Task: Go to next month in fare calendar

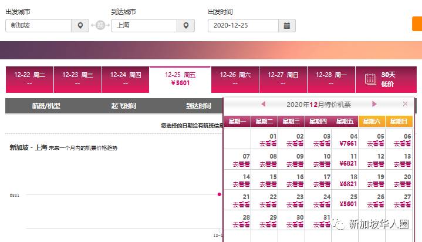Action: [x=374, y=104]
